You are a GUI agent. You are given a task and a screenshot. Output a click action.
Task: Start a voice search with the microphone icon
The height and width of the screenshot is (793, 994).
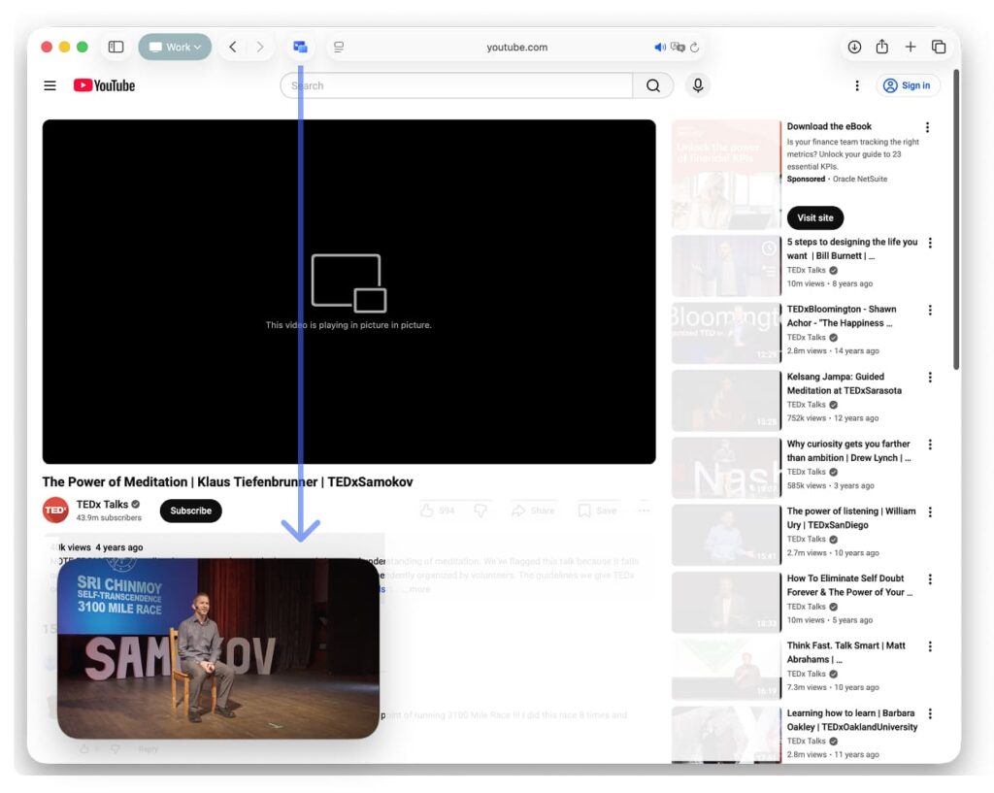point(697,85)
